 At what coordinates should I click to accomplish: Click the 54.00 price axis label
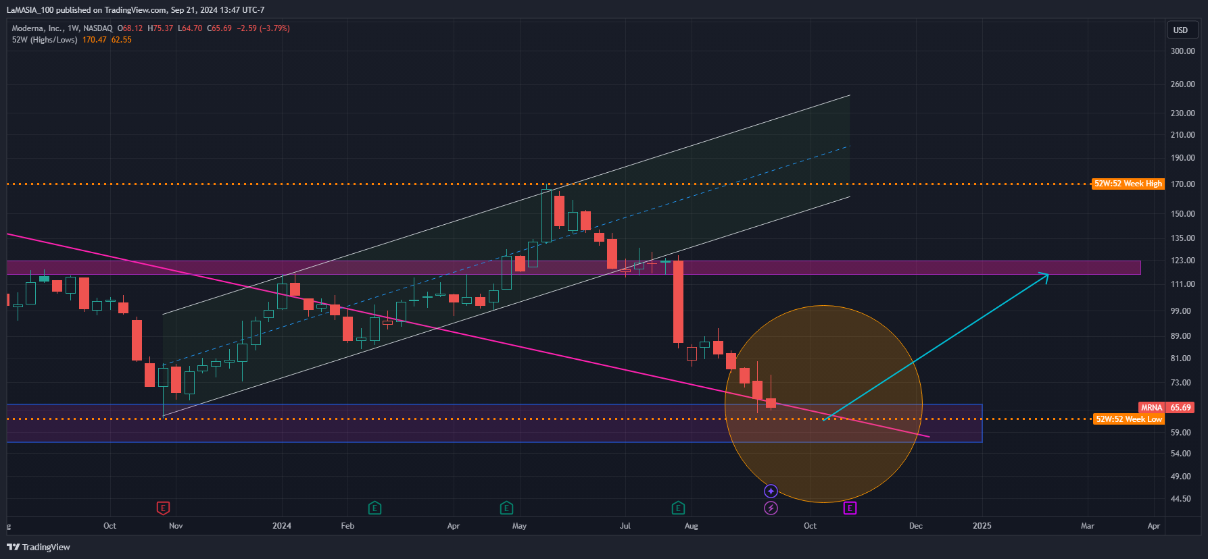tap(1181, 454)
